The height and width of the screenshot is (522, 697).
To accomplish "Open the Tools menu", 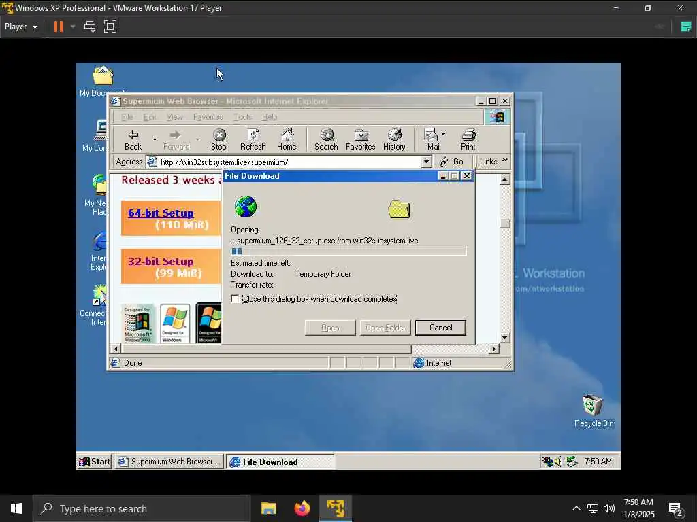I will click(x=242, y=117).
